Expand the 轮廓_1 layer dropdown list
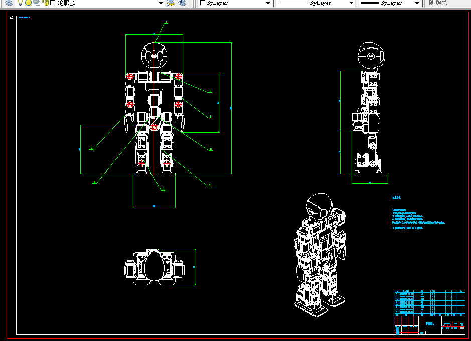The image size is (471, 341). [x=161, y=3]
